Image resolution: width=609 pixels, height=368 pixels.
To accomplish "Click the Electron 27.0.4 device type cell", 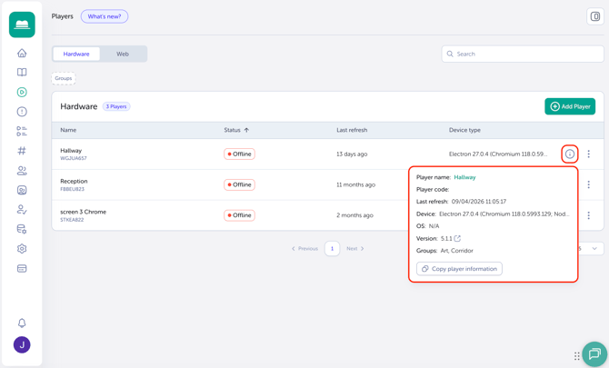I will click(x=498, y=154).
